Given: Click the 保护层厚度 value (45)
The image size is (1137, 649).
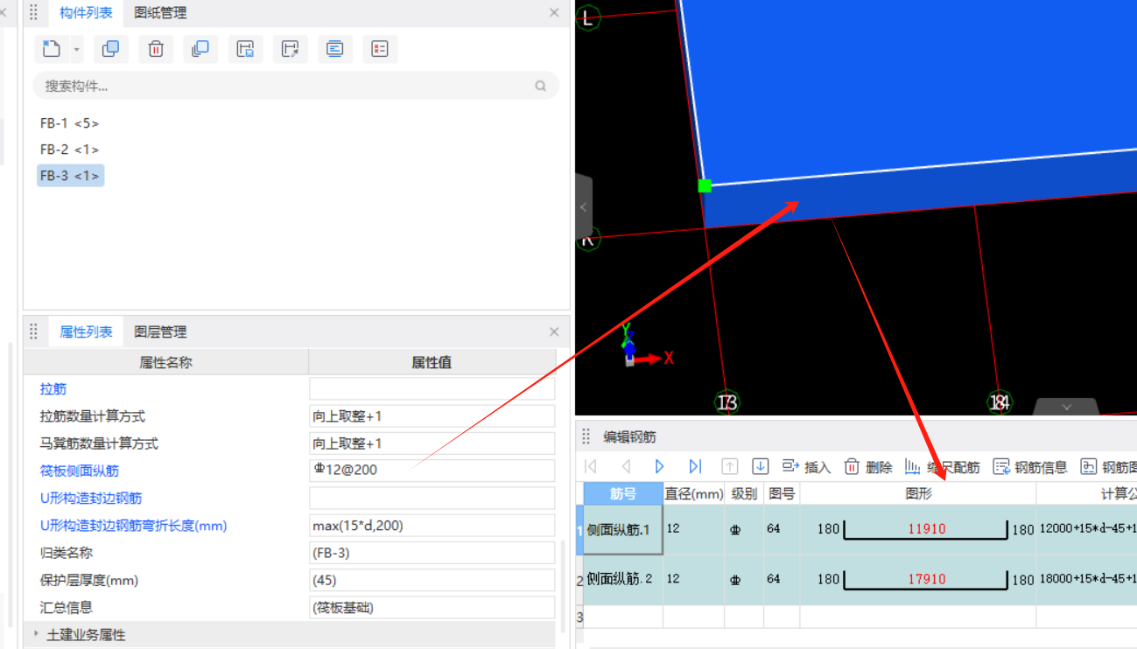Looking at the screenshot, I should 432,580.
